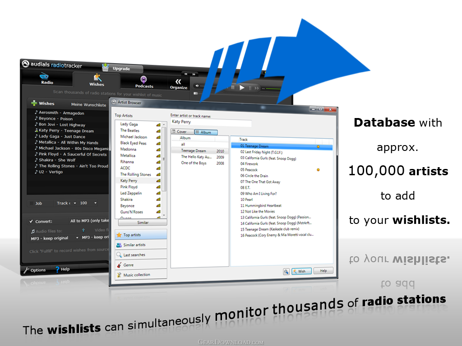Open the Organize tab
462x346 pixels.
tap(179, 84)
